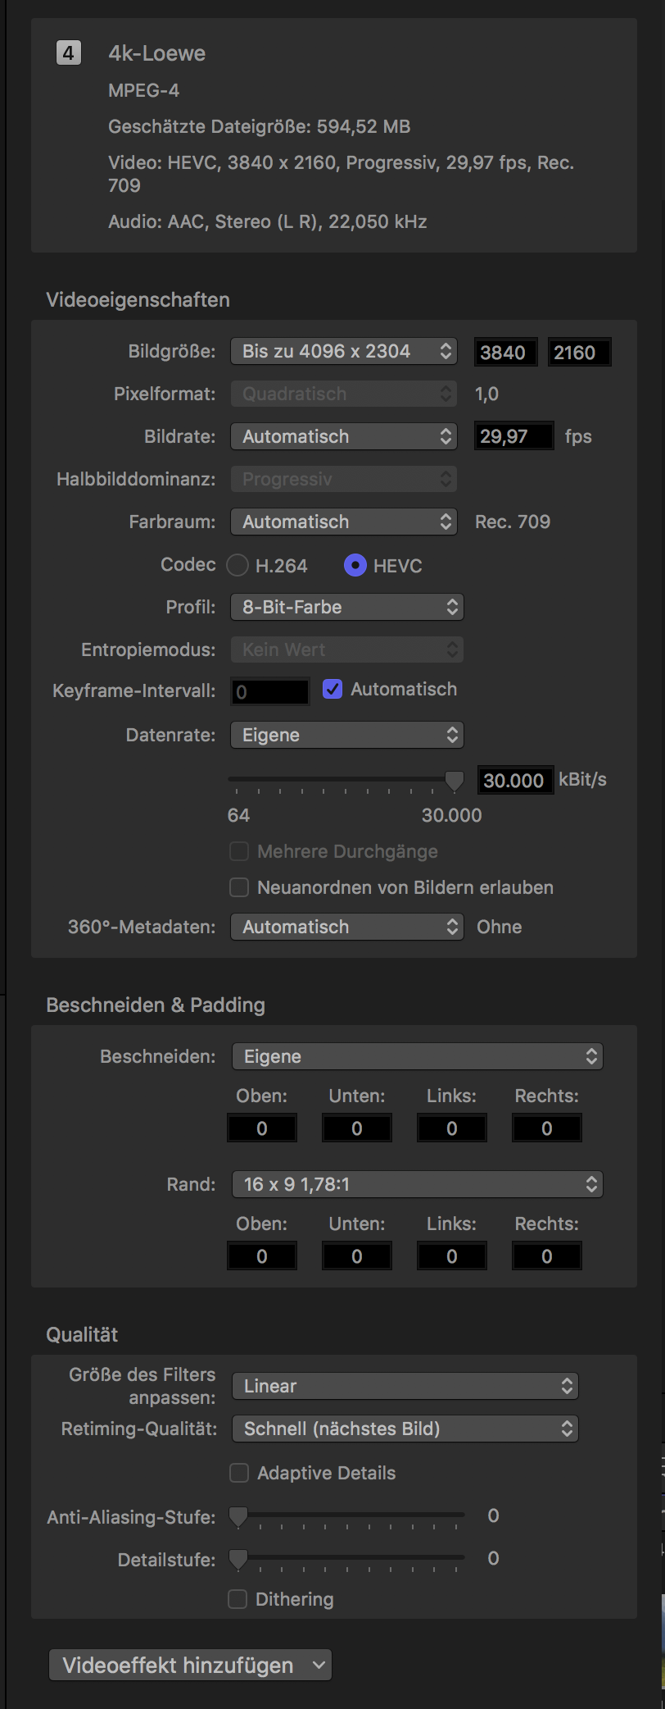Open the Farbraum dropdown
This screenshot has width=665, height=1709.
(x=343, y=522)
